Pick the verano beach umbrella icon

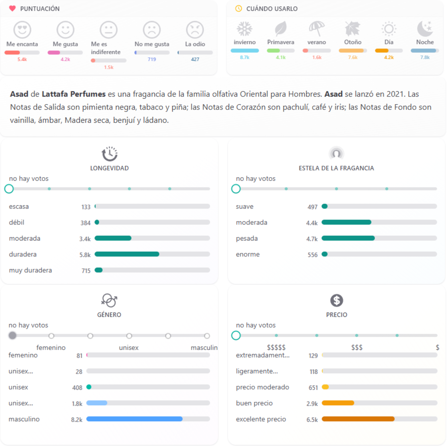pyautogui.click(x=317, y=29)
